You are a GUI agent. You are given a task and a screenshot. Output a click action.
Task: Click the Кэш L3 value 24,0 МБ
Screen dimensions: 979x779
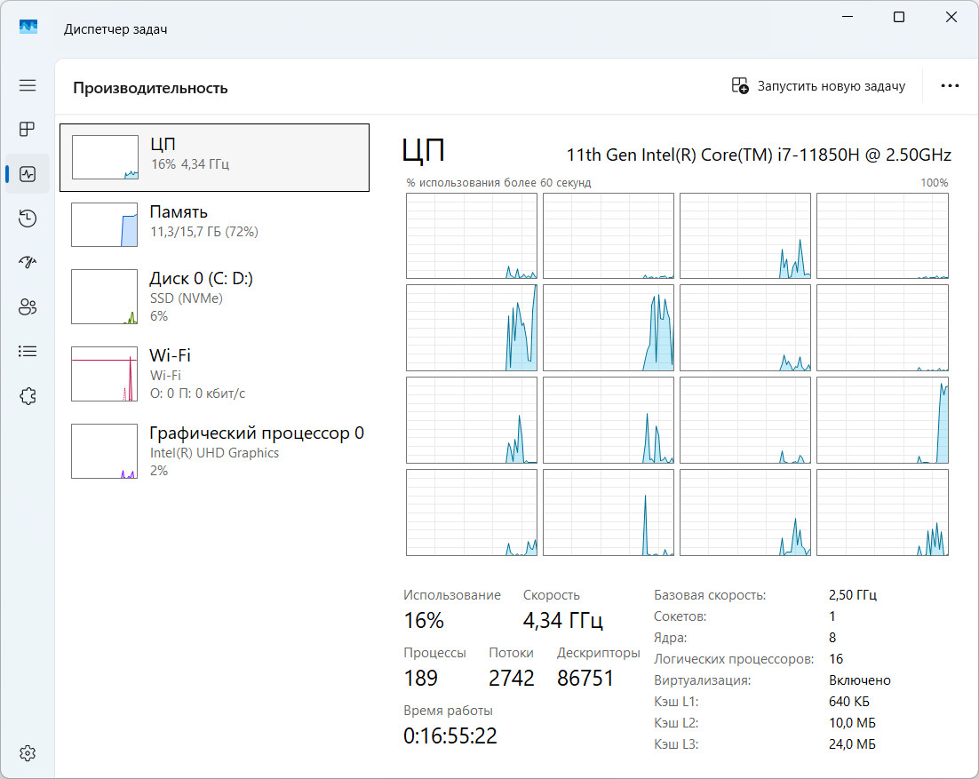pos(852,744)
